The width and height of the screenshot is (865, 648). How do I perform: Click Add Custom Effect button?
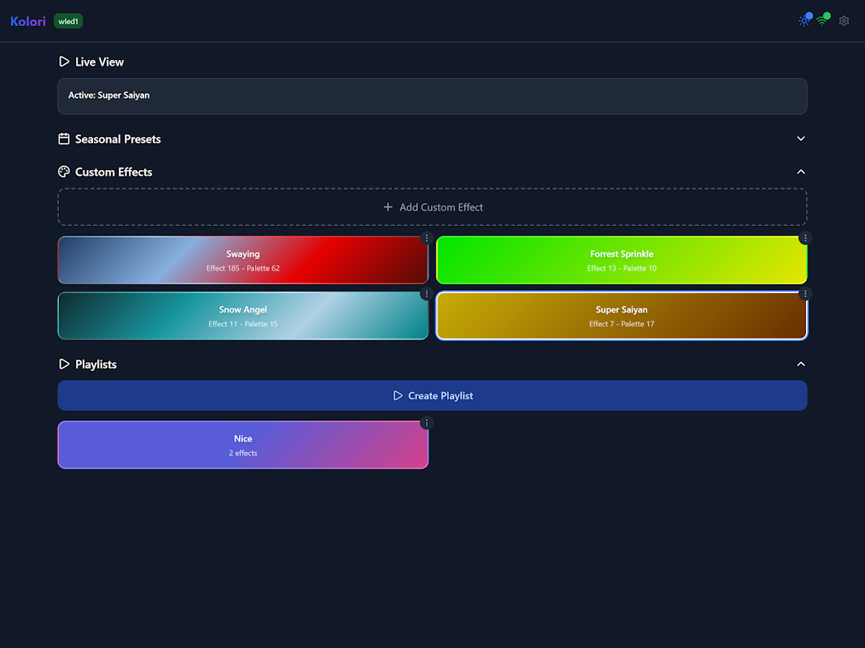(x=432, y=207)
